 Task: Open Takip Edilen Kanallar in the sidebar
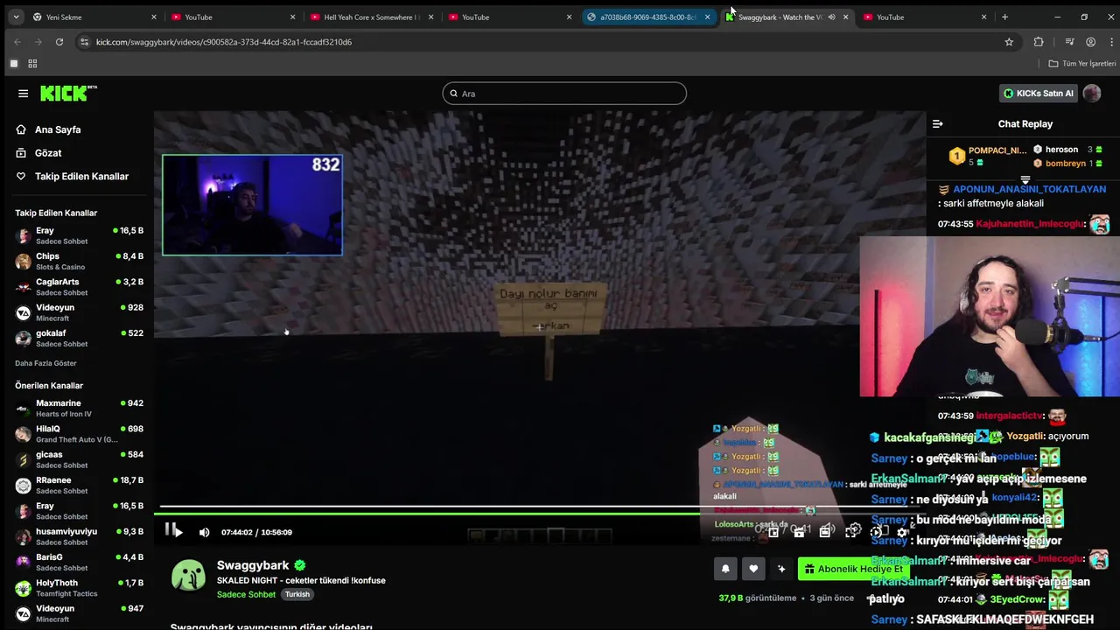(81, 177)
